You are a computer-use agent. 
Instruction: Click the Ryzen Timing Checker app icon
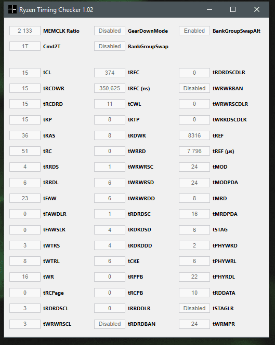(12, 9)
